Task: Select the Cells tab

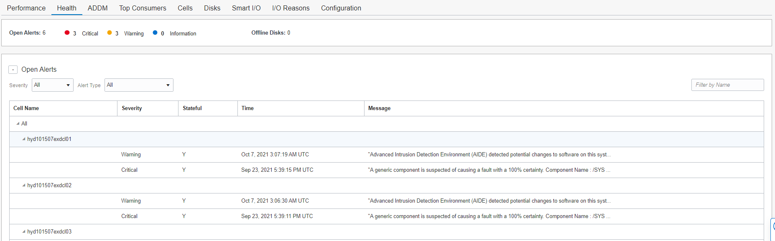Action: (x=185, y=8)
